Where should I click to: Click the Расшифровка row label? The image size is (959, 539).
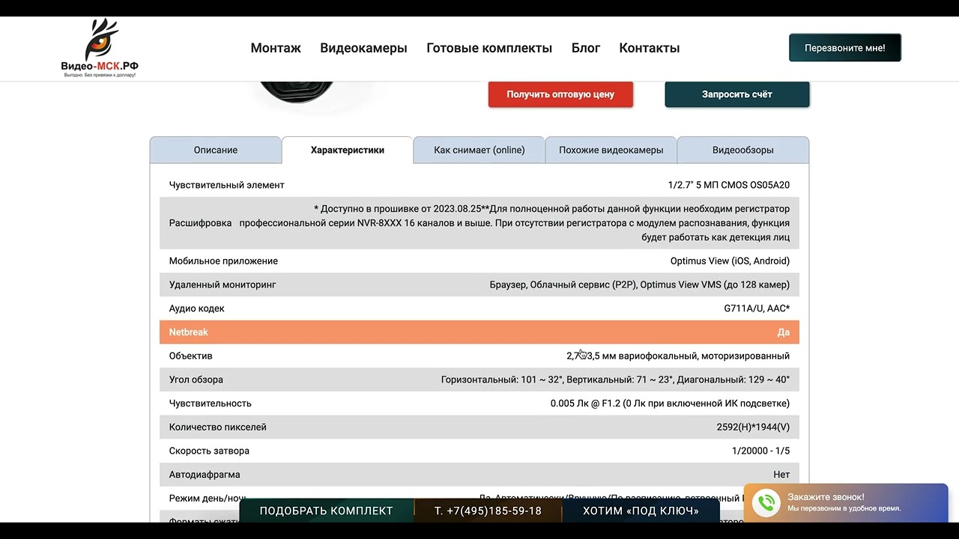[200, 223]
